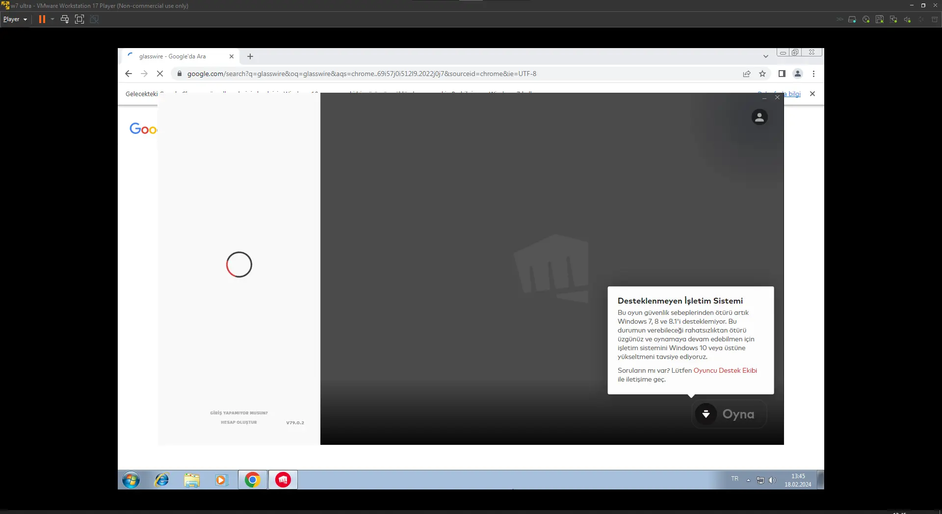This screenshot has width=942, height=514.
Task: Click the VMware floppy drive device icon
Action: [880, 19]
